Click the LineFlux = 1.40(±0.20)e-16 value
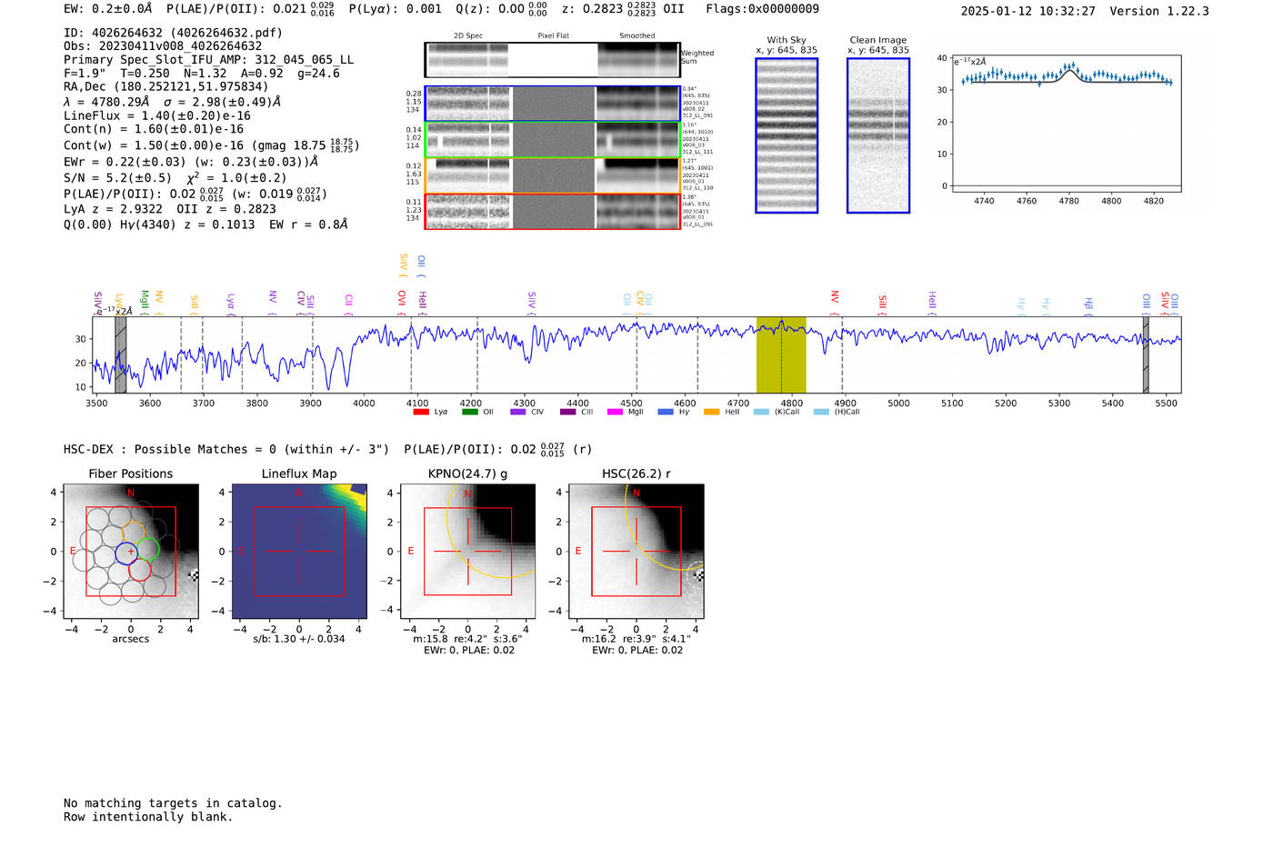Viewport: 1273px width, 866px height. coord(157,116)
